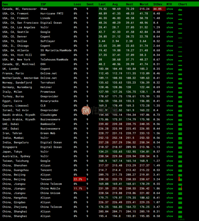The image size is (199, 221).
Task: Select 'Prometeus' ISP cell
Action: pyautogui.click(x=48, y=92)
